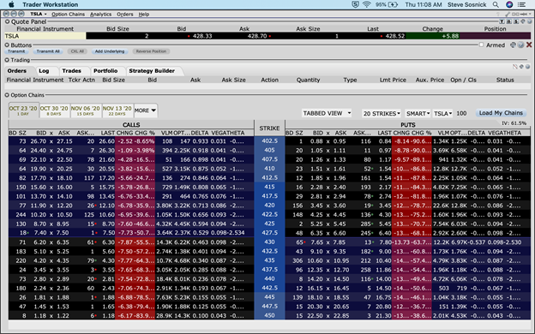Click the TSLA ask price 428.70
This screenshot has height=334, width=535.
(257, 36)
